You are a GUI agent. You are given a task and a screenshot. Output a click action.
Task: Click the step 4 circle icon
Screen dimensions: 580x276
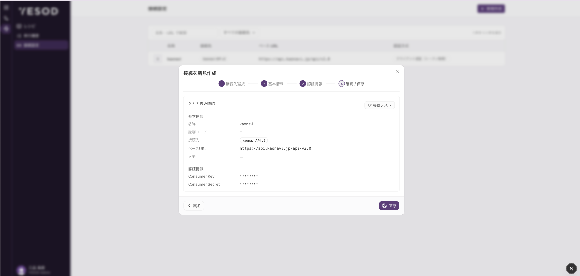pyautogui.click(x=342, y=84)
